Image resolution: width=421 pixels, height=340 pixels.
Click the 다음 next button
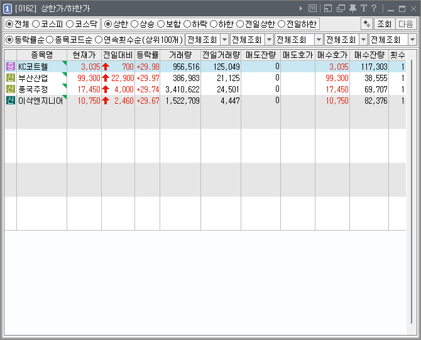(x=406, y=24)
